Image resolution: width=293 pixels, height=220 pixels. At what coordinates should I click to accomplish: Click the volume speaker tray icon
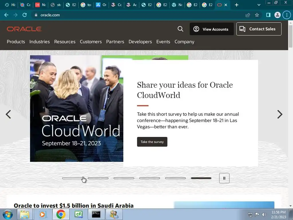(264, 214)
